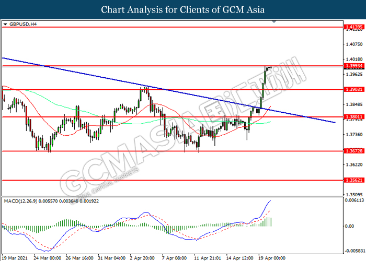
Task: Open the GBPUSD,H4 symbol dropdown arrow
Action: pyautogui.click(x=5, y=24)
